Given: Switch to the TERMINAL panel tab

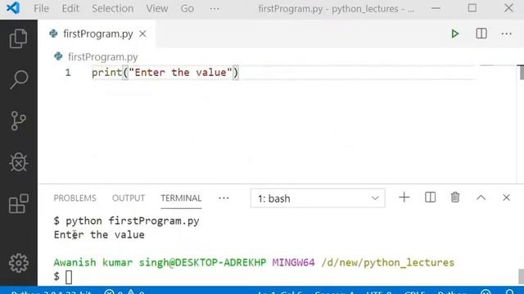Looking at the screenshot, I should point(181,198).
